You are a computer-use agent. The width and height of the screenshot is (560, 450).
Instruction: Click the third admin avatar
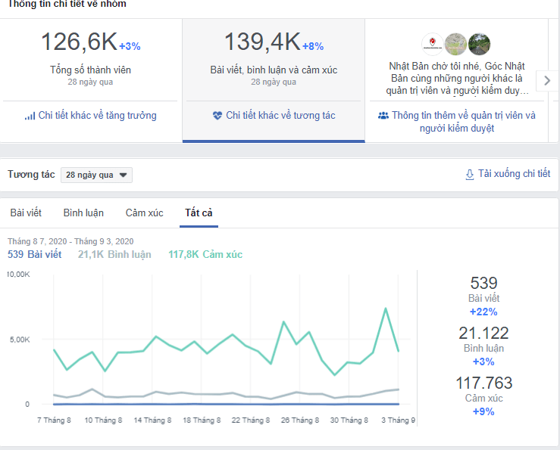pos(479,44)
